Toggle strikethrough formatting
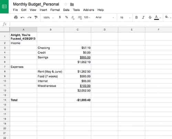The width and height of the screenshot is (172, 139). [x=150, y=18]
